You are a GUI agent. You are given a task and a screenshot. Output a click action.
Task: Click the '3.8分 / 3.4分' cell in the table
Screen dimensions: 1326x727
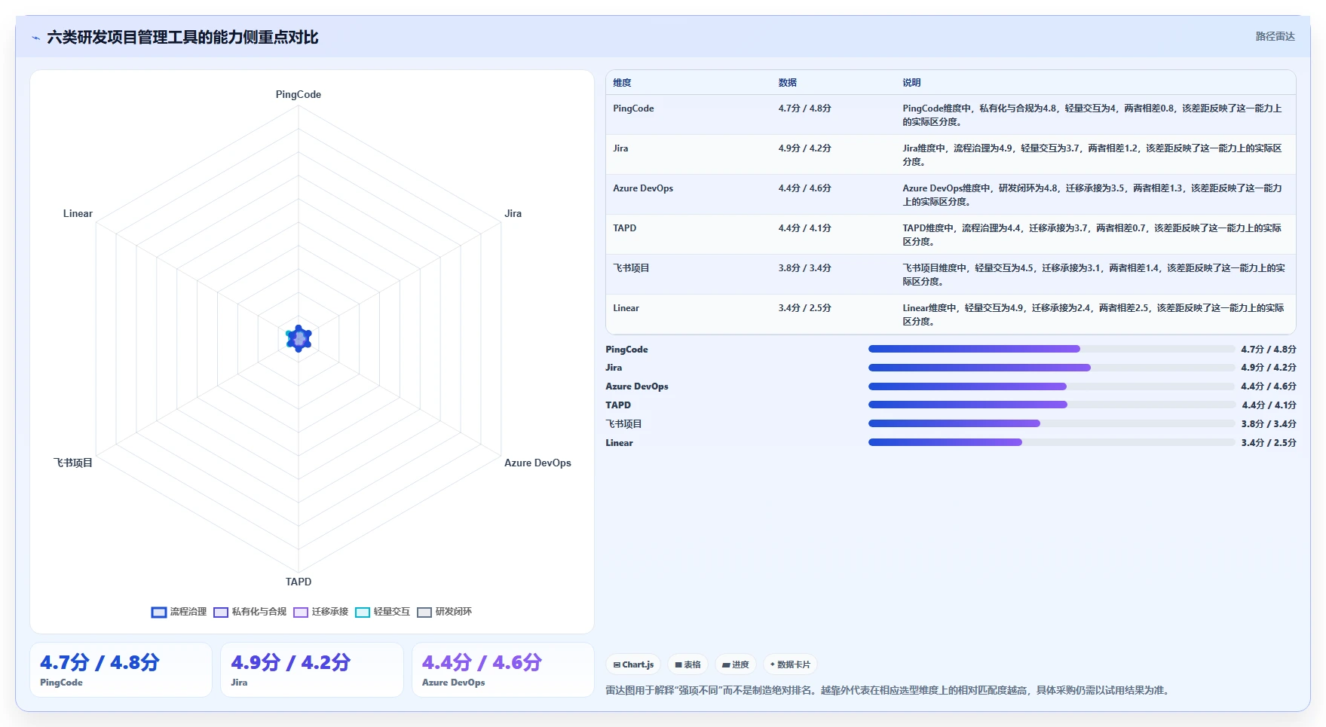[x=805, y=268]
